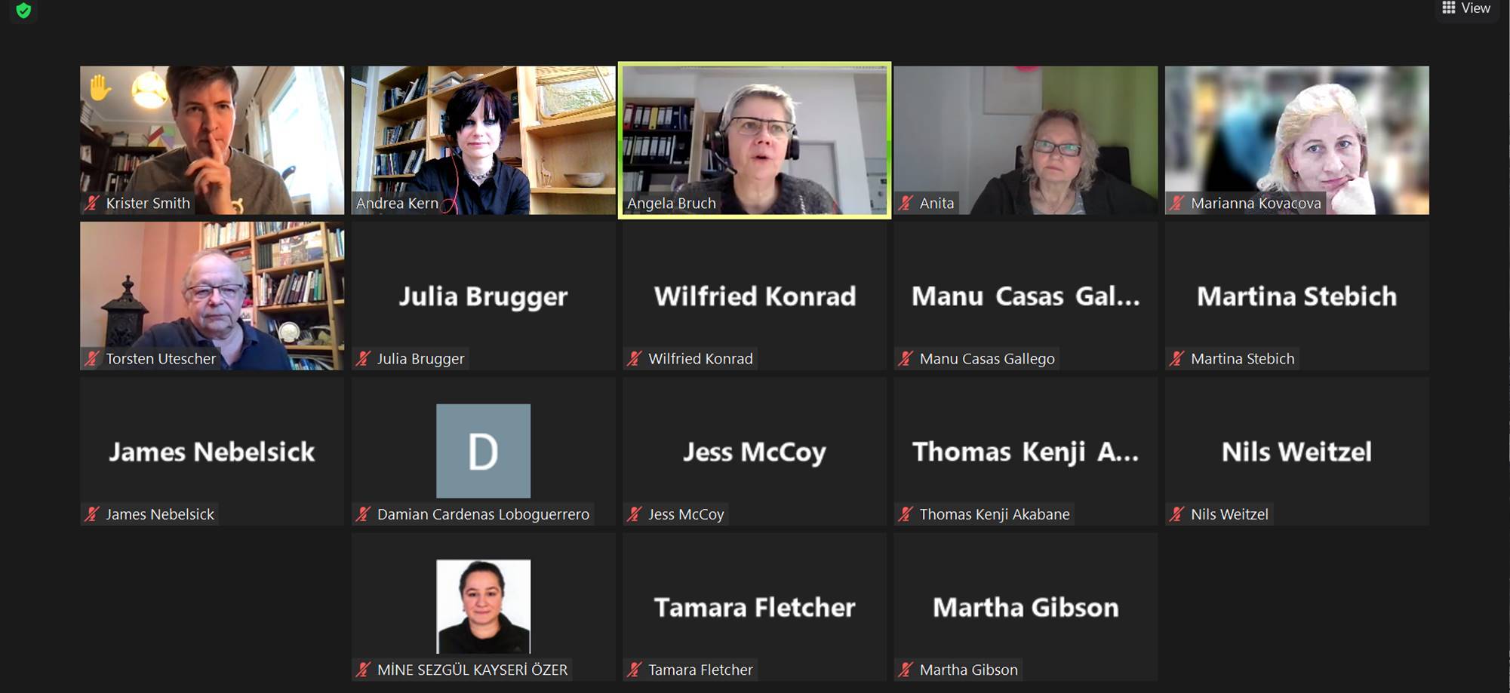The width and height of the screenshot is (1510, 693).
Task: Click James Nebelsick's muted mic icon
Action: coord(92,514)
